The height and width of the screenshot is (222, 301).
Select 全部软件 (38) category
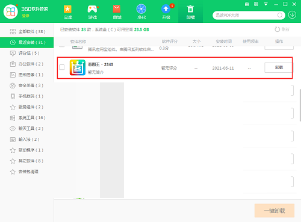click(x=27, y=31)
